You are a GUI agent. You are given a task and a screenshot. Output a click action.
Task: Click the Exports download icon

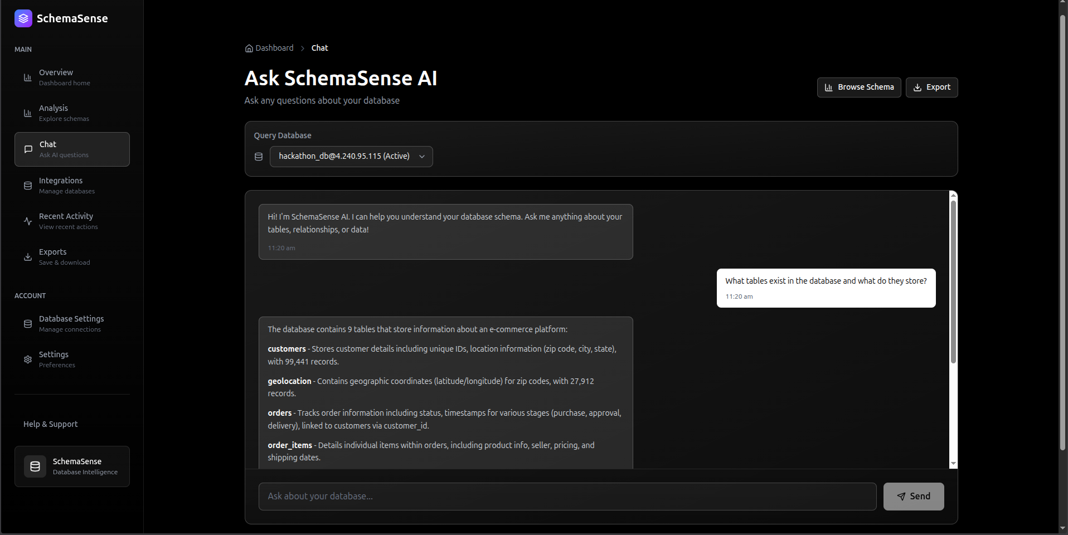click(x=28, y=257)
